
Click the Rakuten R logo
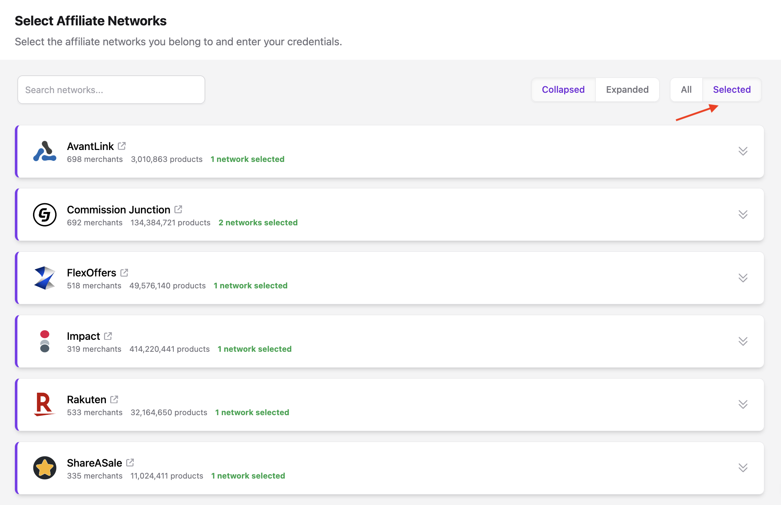click(45, 404)
